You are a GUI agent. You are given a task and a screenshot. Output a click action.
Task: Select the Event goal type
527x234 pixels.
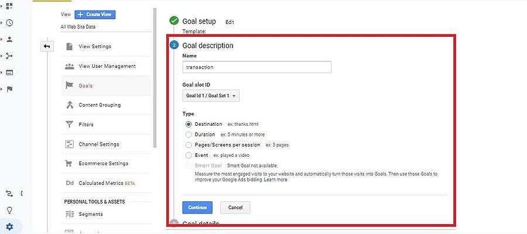(189, 155)
